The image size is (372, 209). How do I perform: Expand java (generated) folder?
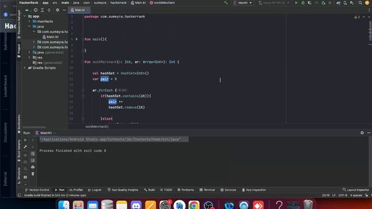tap(30, 52)
